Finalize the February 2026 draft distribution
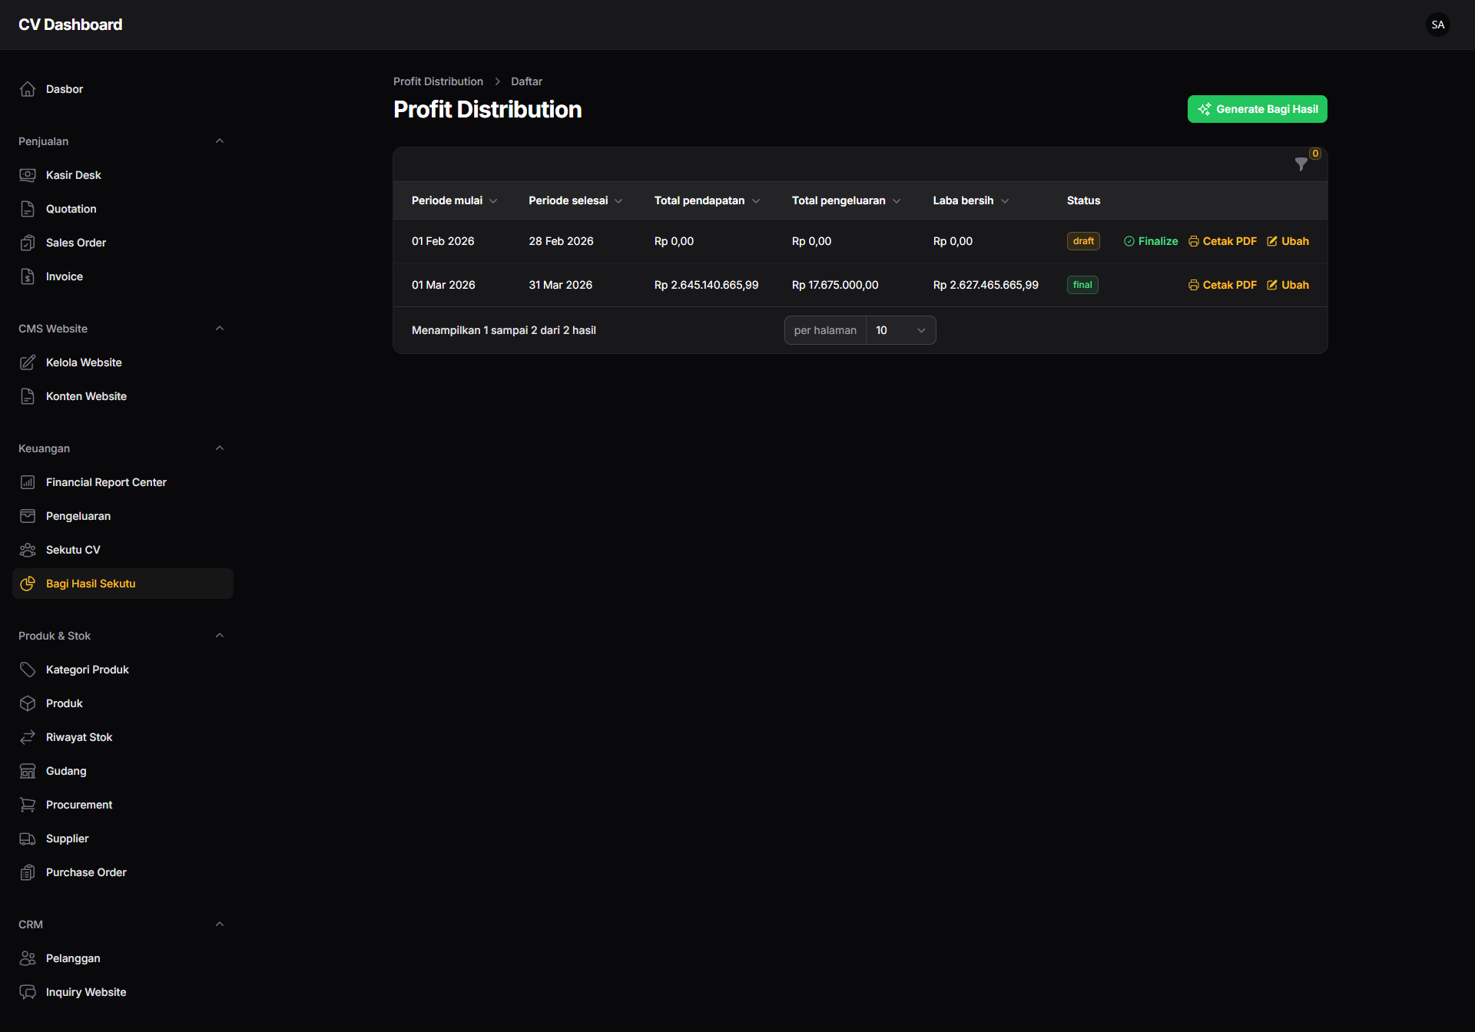1475x1032 pixels. tap(1151, 241)
